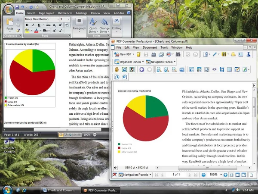Select the Hand tool in PDF Converter
258x194 pixels.
(117, 69)
